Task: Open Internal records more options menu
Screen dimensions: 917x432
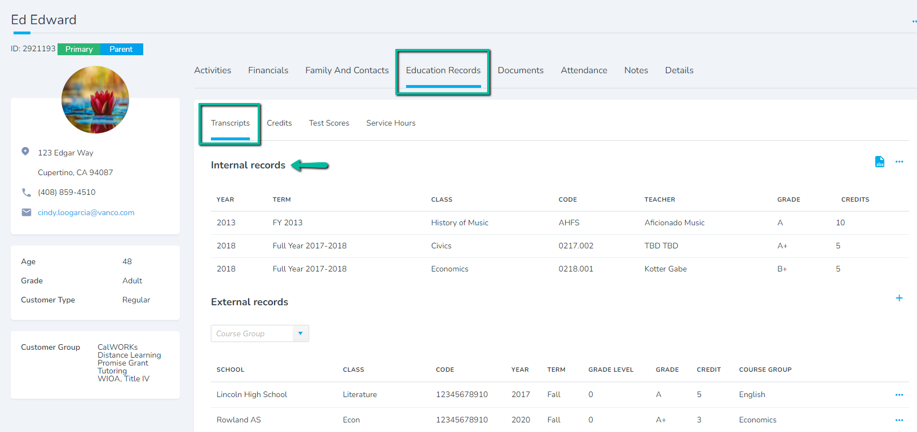Action: click(x=899, y=162)
